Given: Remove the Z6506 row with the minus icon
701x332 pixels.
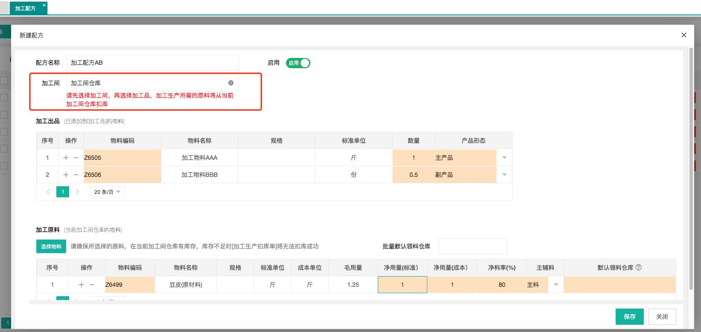Looking at the screenshot, I should click(x=76, y=175).
